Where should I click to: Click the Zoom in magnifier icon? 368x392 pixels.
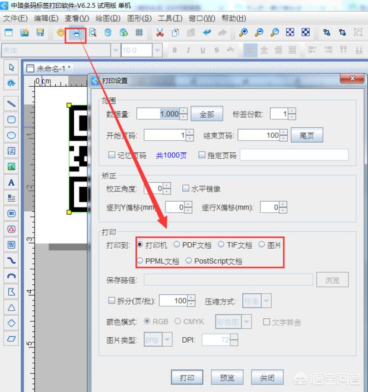[243, 33]
